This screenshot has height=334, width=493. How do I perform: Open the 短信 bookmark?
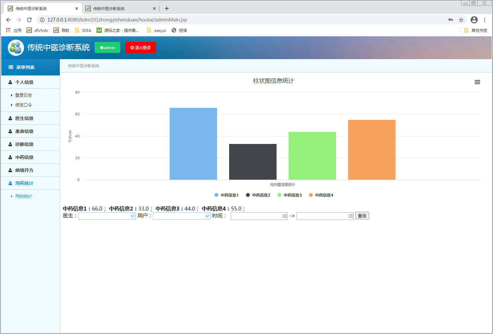[179, 30]
